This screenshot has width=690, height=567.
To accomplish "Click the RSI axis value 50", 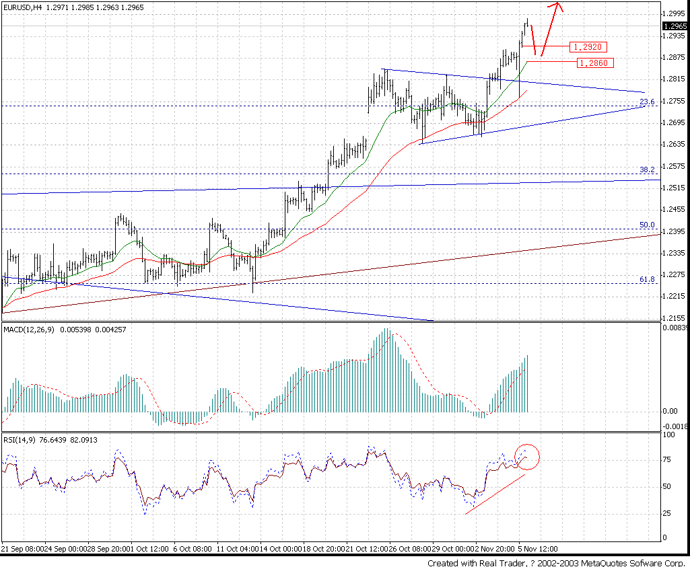I will point(667,486).
